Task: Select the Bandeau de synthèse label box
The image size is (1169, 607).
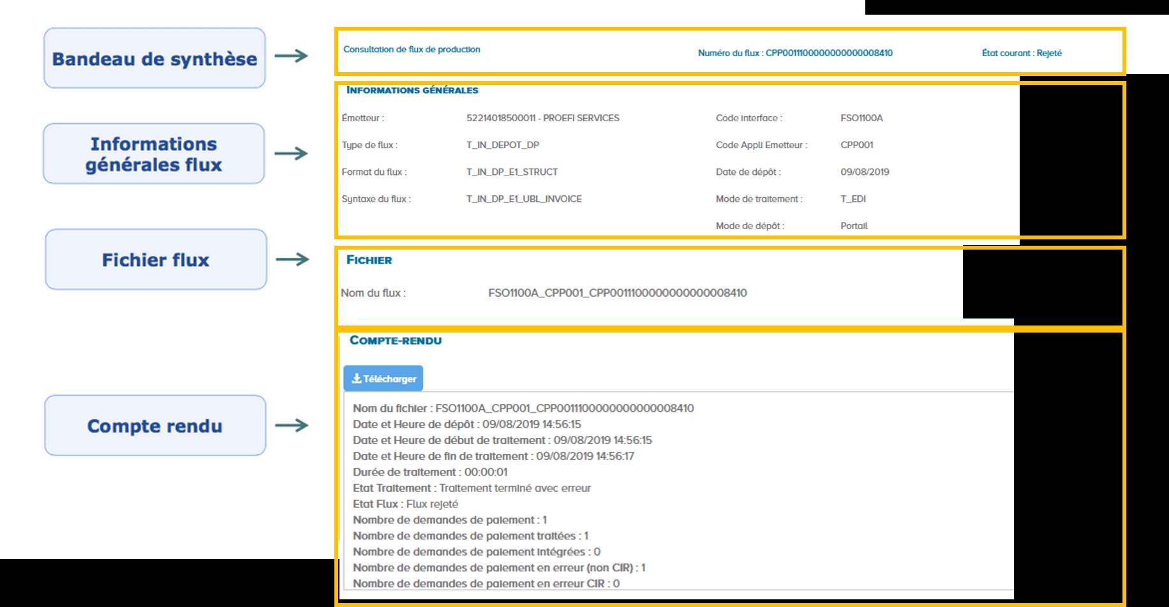Action: coord(155,58)
